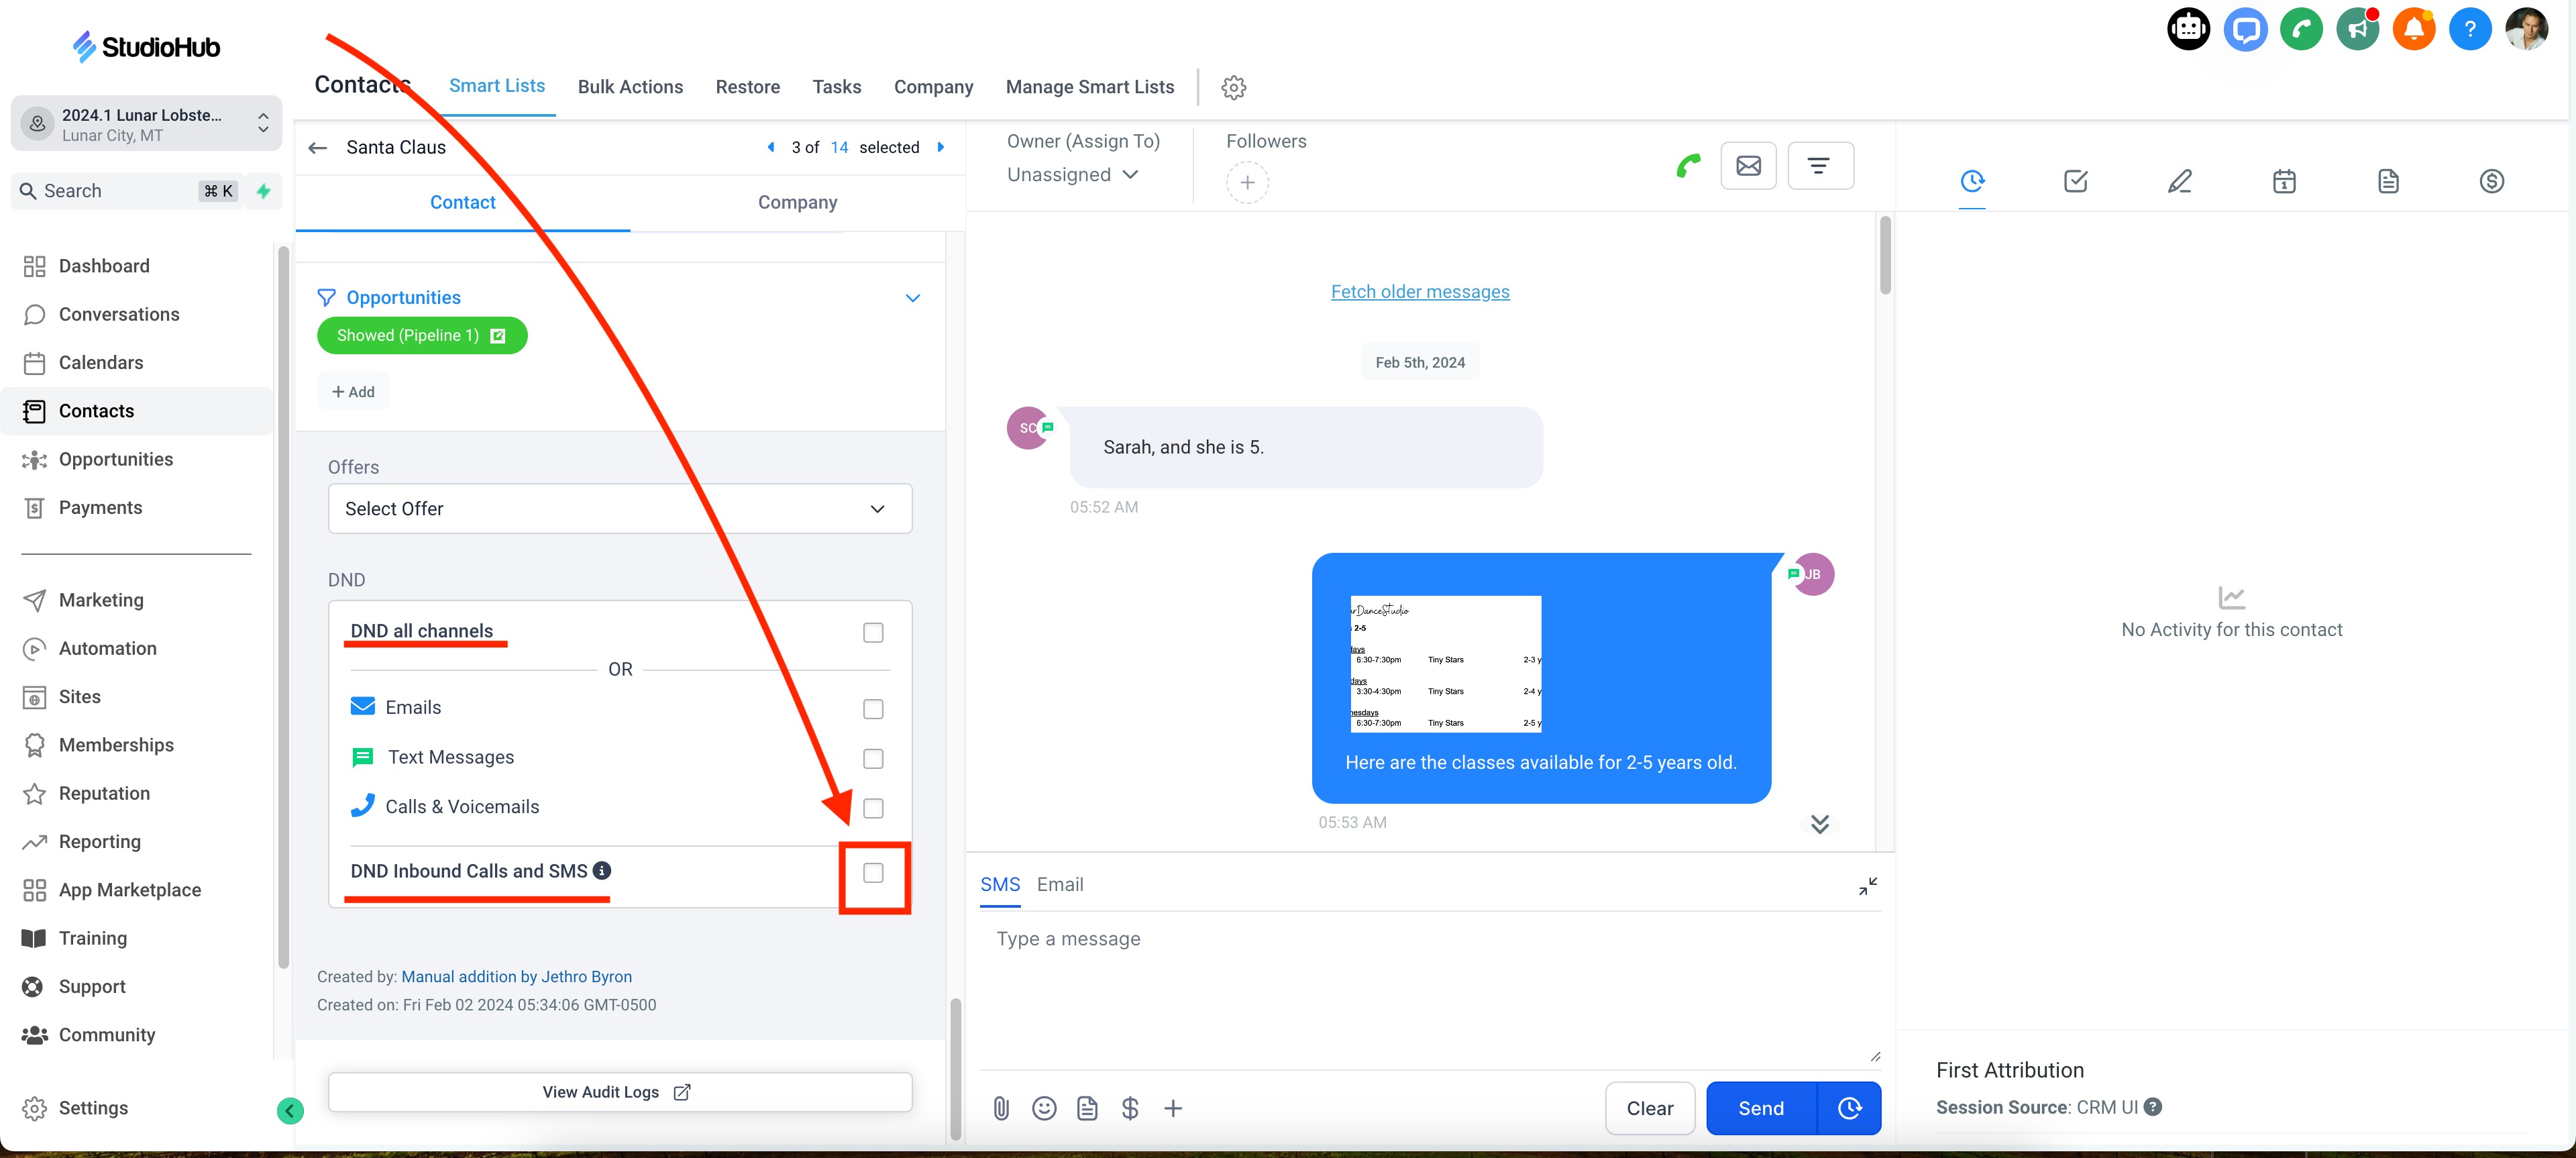This screenshot has height=1158, width=2576.
Task: Collapse the Opportunities section chevron
Action: pyautogui.click(x=912, y=298)
